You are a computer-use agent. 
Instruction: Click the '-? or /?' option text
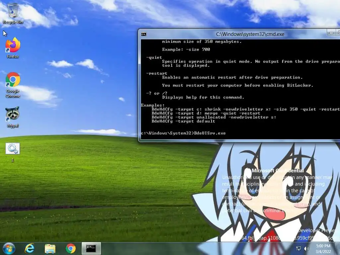tap(157, 93)
